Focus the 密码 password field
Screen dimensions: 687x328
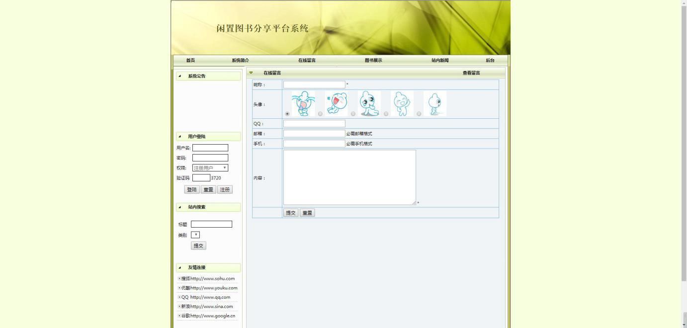[210, 158]
